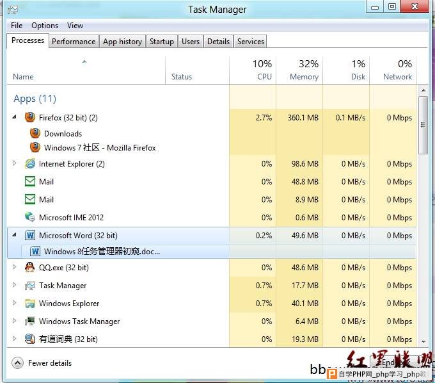Click Fewer details button
The image size is (435, 383).
point(42,363)
